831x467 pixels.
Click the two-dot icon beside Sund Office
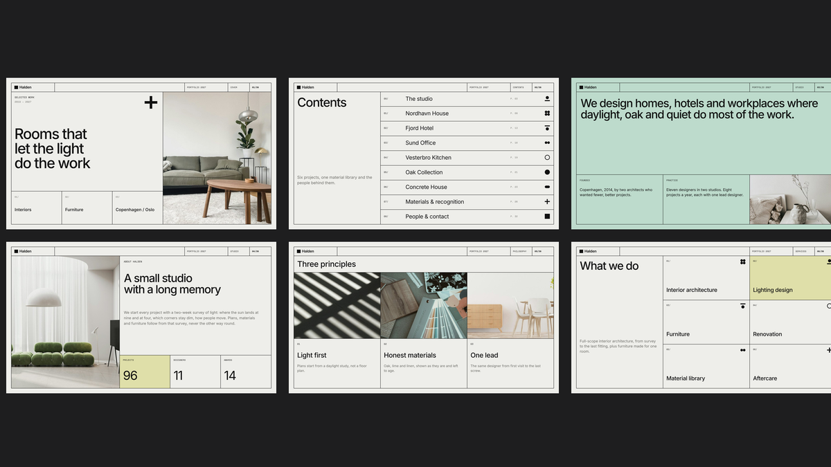click(547, 143)
